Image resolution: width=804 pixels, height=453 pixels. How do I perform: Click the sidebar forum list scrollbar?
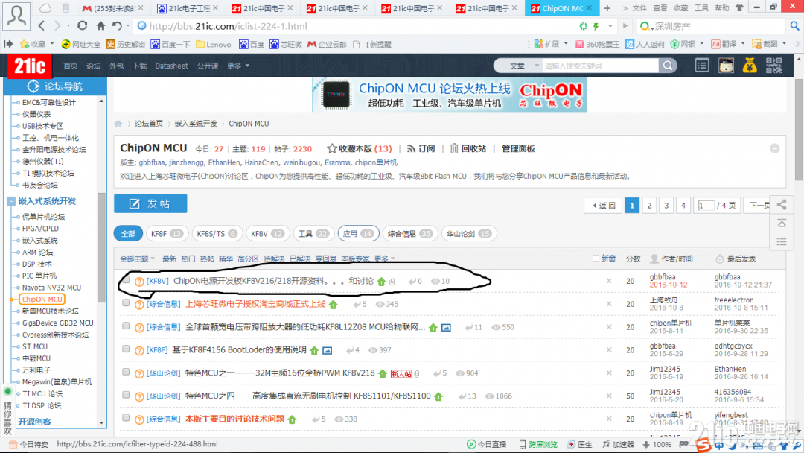101,247
